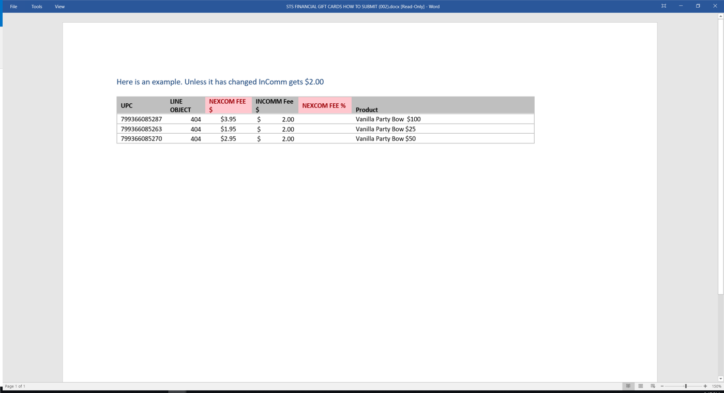Click the zoom in plus button
The height and width of the screenshot is (393, 724).
(x=705, y=386)
